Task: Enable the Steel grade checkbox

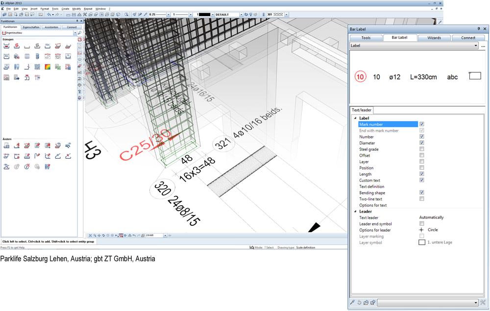Action: pyautogui.click(x=421, y=149)
